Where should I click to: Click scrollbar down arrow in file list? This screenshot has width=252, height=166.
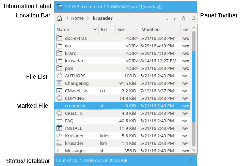(x=194, y=150)
